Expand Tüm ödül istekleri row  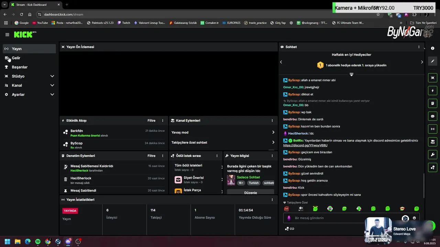(x=222, y=167)
